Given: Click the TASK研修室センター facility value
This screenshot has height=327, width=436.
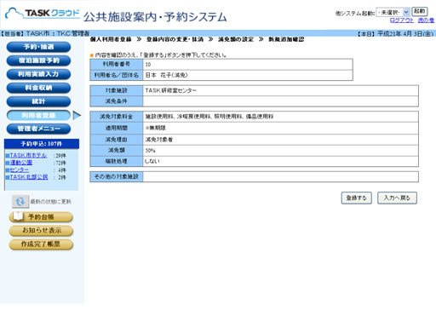Looking at the screenshot, I should click(x=171, y=90).
